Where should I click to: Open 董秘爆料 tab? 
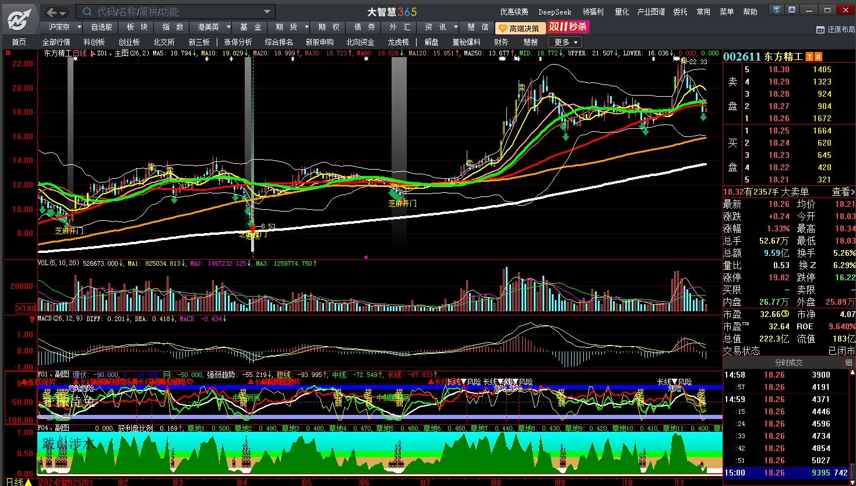point(466,42)
